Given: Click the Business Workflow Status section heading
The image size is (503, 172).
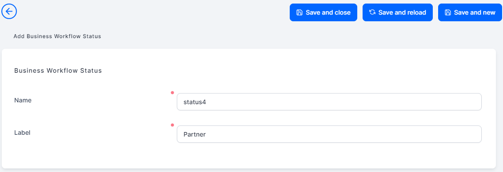Looking at the screenshot, I should pyautogui.click(x=58, y=70).
